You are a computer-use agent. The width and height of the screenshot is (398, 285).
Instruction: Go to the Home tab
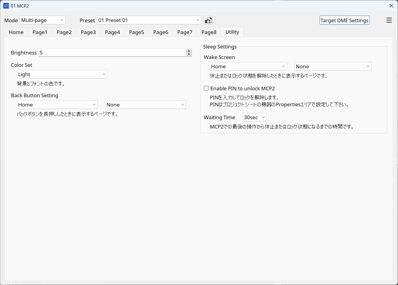[16, 32]
